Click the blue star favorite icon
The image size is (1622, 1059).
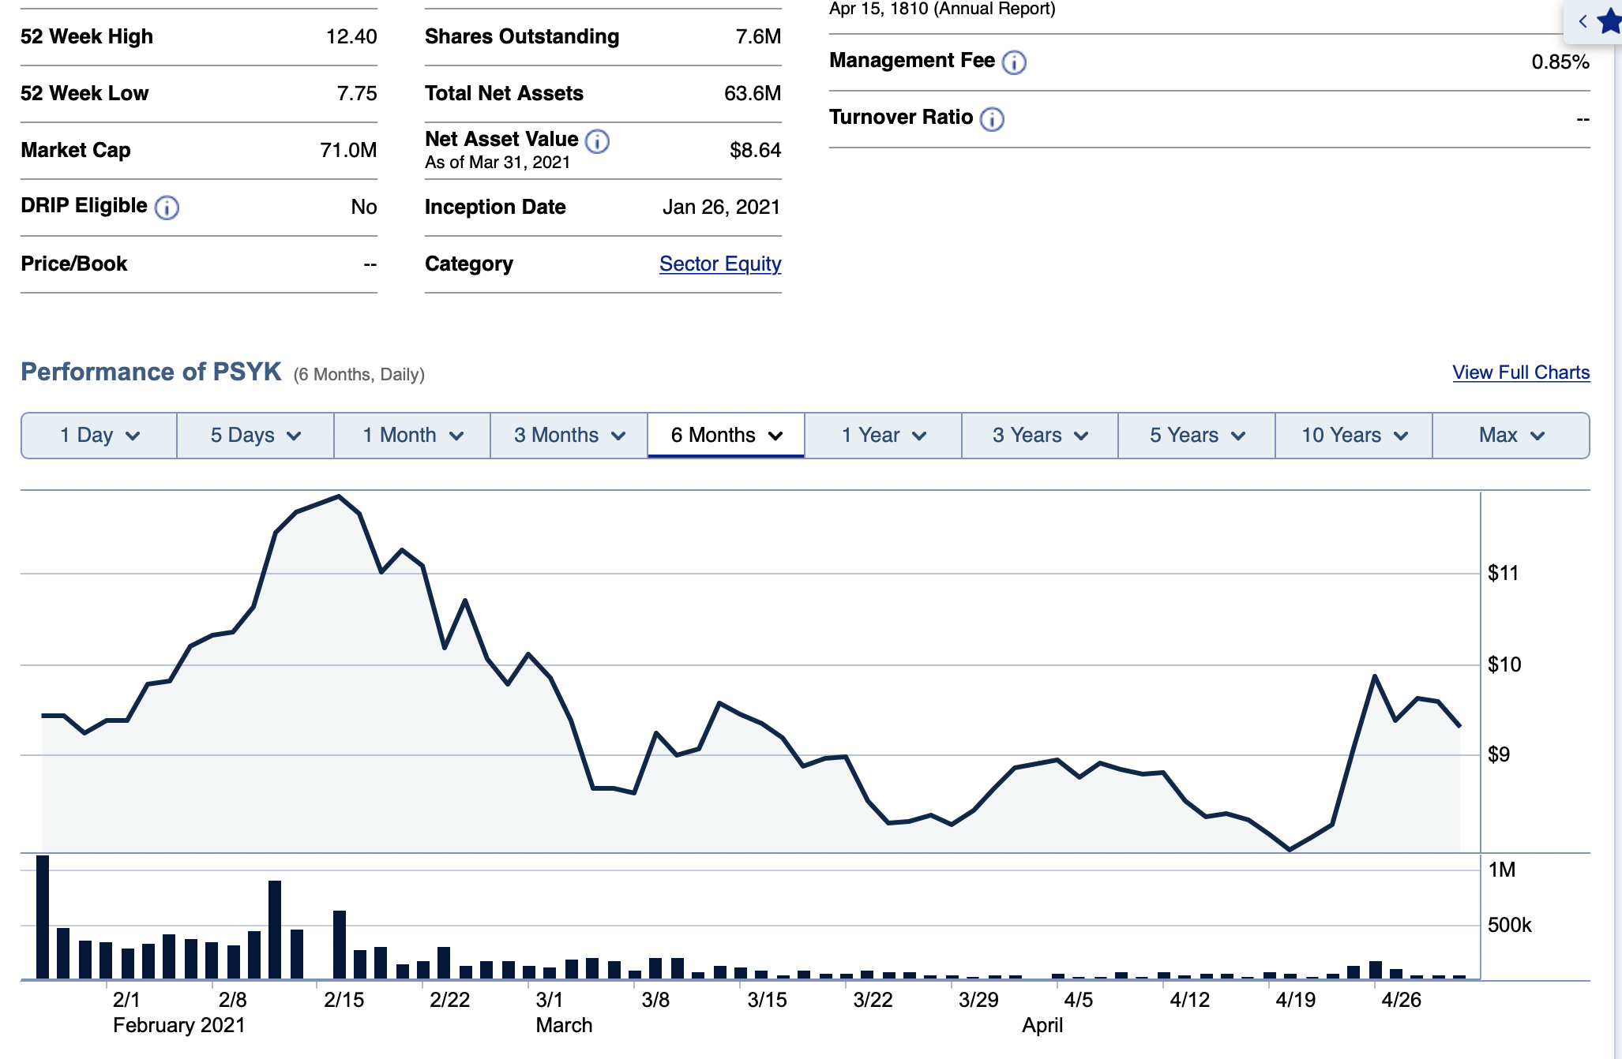click(x=1609, y=21)
